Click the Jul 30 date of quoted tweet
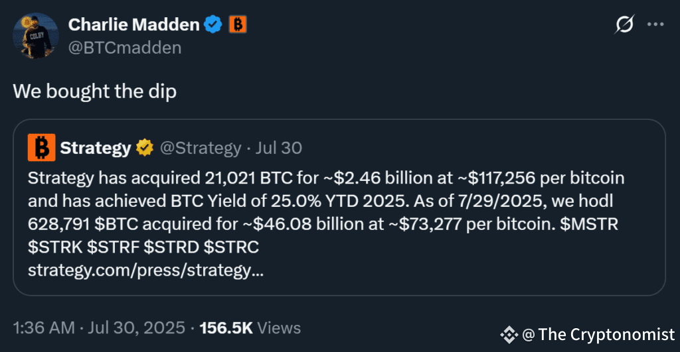Image resolution: width=680 pixels, height=352 pixels. pos(278,148)
